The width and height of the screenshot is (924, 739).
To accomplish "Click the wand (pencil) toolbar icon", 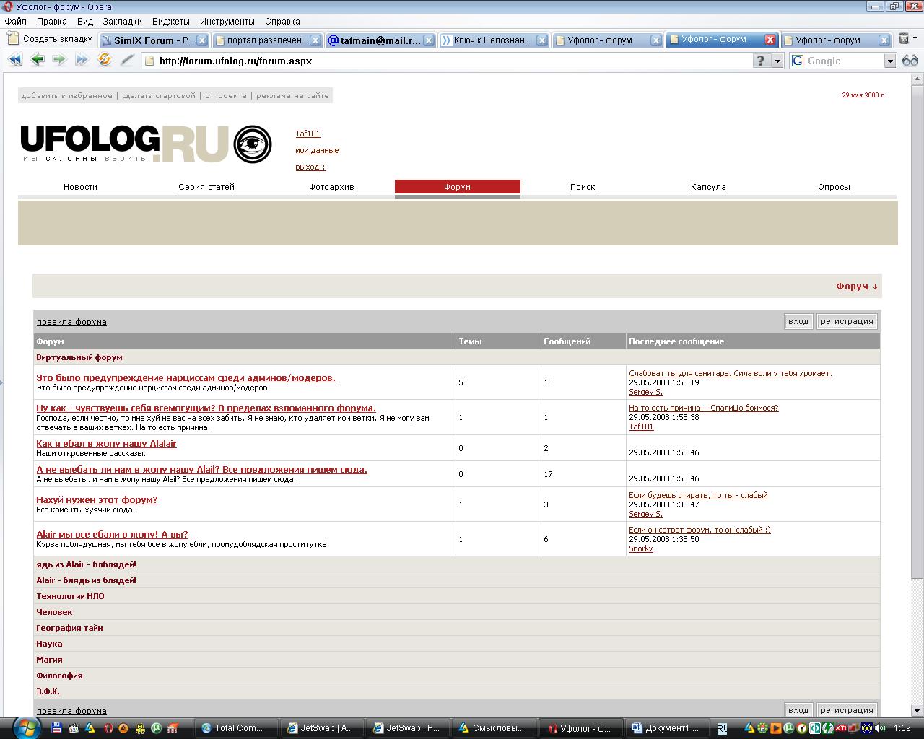I will [127, 61].
